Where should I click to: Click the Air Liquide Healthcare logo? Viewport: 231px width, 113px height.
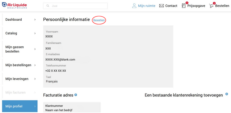click(14, 5)
